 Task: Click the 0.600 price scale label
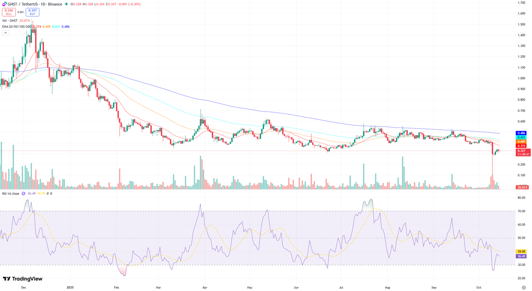[521, 121]
